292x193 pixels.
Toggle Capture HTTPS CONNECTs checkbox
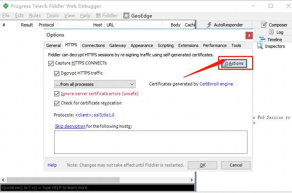point(51,63)
